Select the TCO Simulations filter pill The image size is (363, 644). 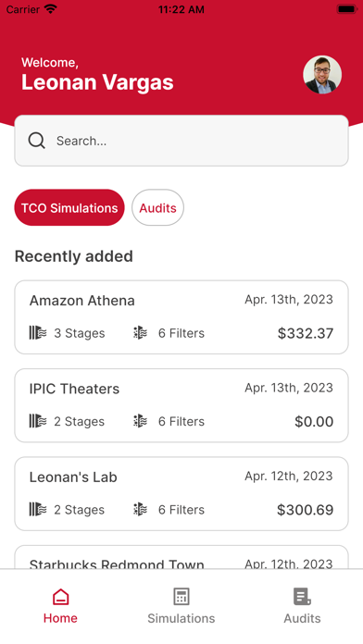tap(69, 207)
